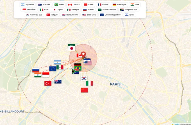This screenshot has height=125, width=191.
Task: Choose Mexique in the country legend
Action: 73,10
